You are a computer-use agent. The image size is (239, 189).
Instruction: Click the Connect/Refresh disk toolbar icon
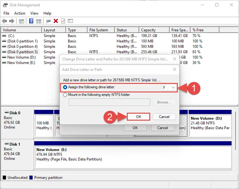click(48, 21)
